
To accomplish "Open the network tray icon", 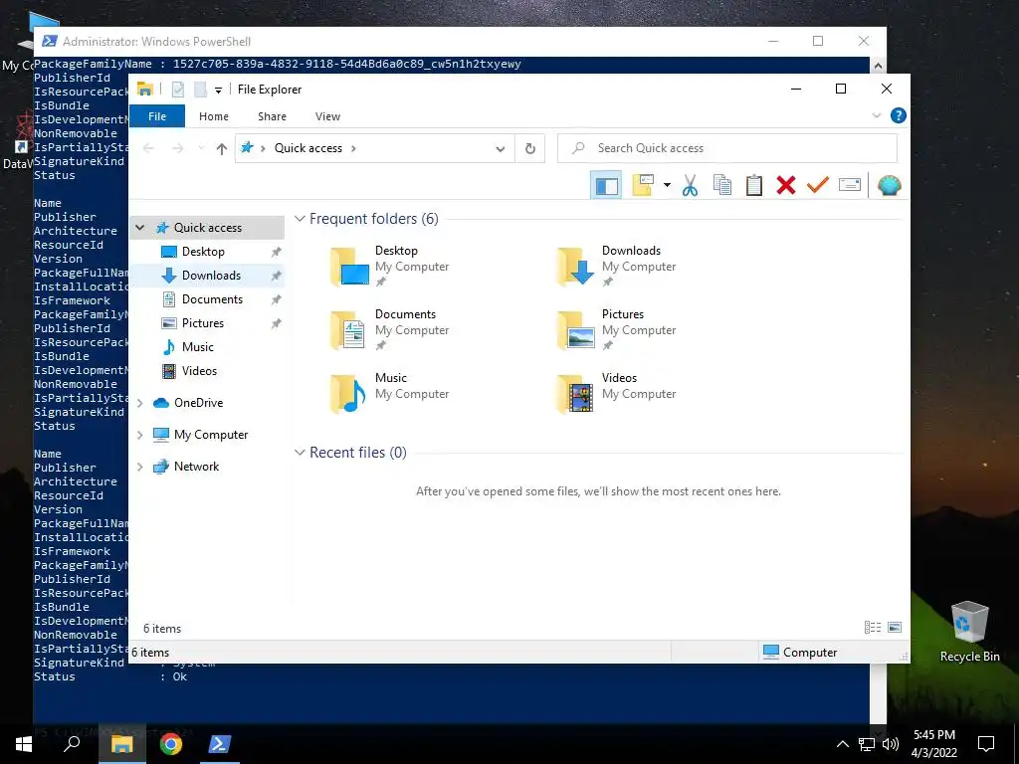I will (x=867, y=744).
